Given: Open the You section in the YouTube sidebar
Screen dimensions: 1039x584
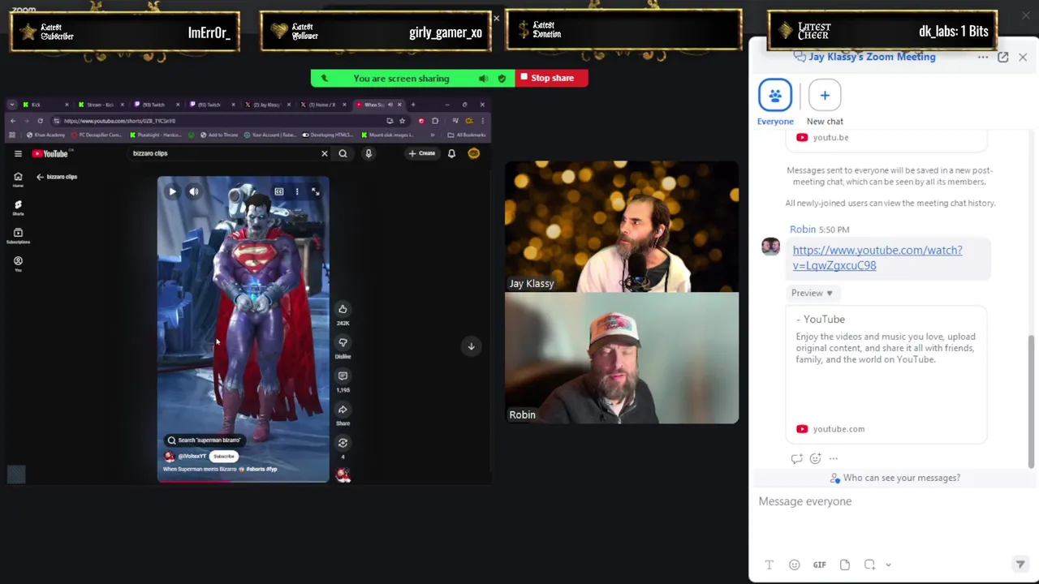Looking at the screenshot, I should pyautogui.click(x=18, y=264).
